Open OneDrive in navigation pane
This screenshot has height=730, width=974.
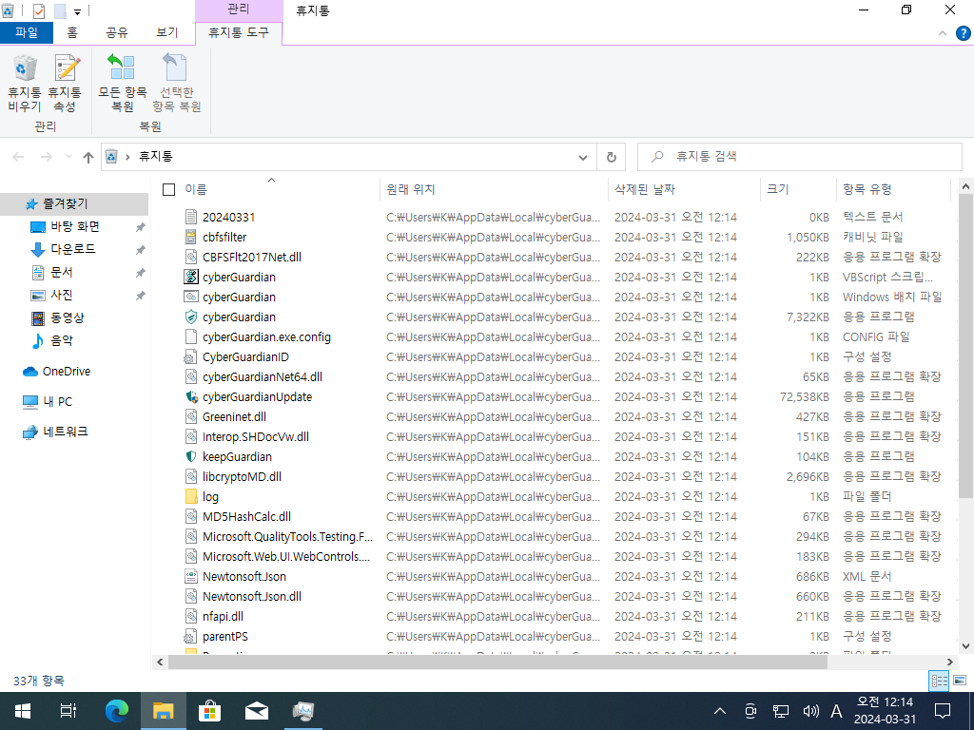click(66, 372)
